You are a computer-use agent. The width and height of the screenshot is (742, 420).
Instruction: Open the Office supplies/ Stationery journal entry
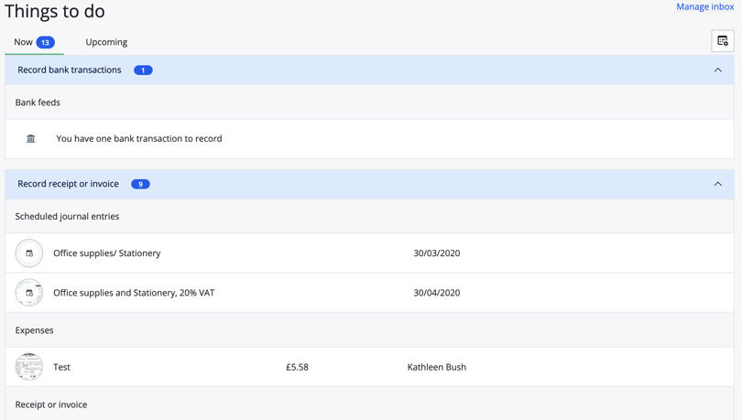(106, 253)
